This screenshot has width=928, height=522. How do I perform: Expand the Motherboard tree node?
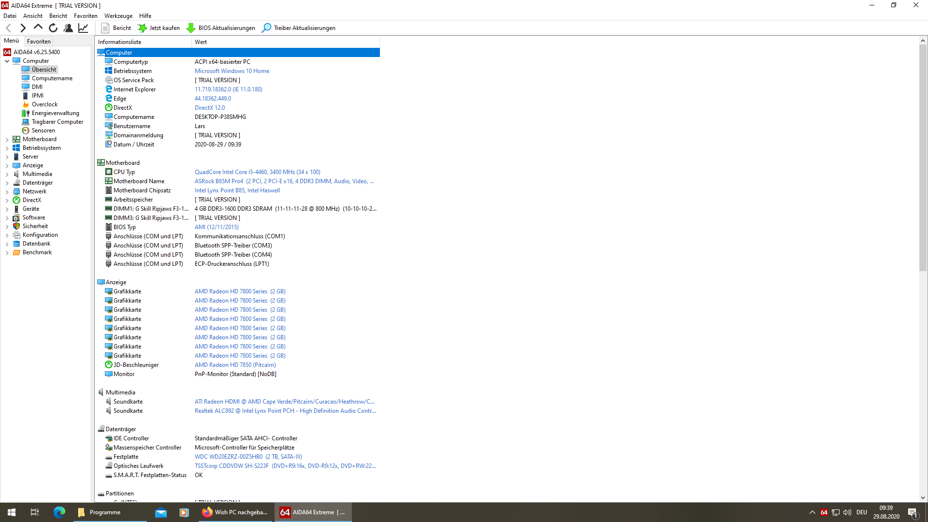pos(7,139)
